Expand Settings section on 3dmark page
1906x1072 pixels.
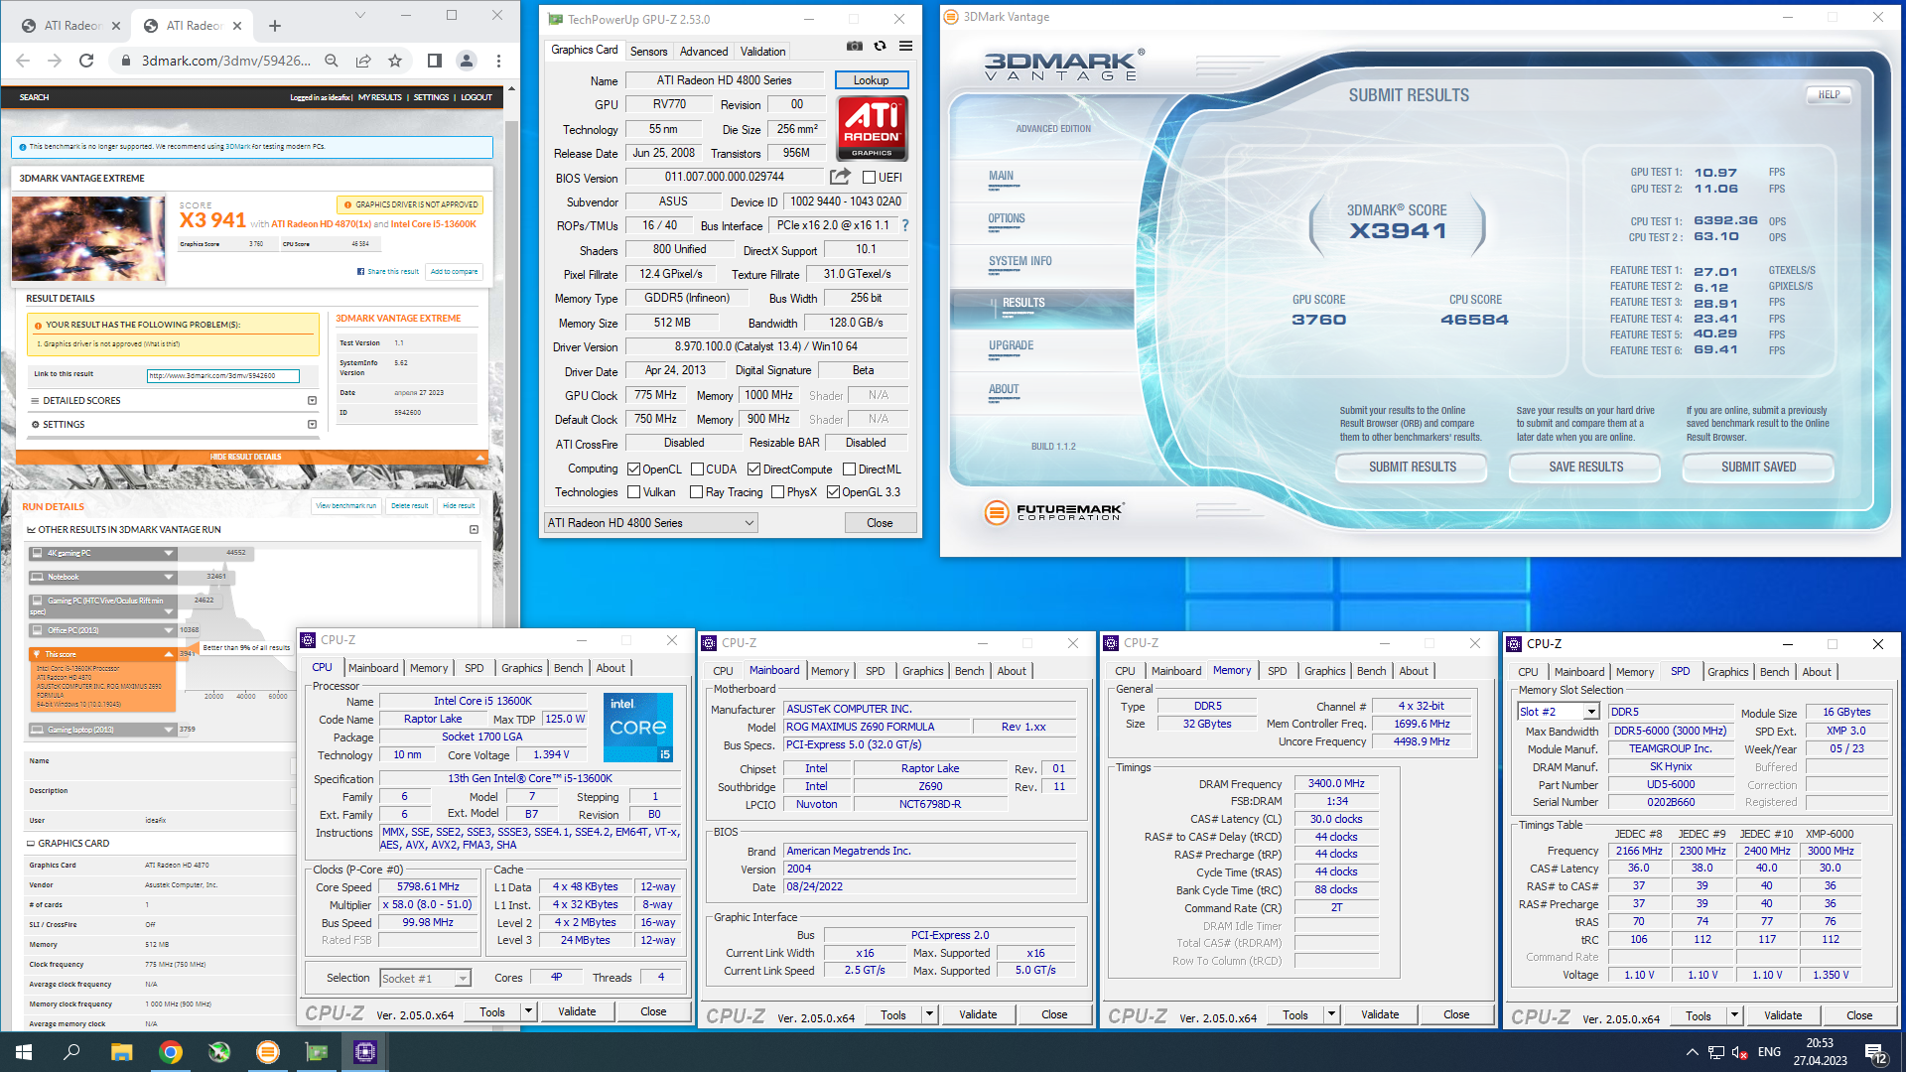pos(312,425)
